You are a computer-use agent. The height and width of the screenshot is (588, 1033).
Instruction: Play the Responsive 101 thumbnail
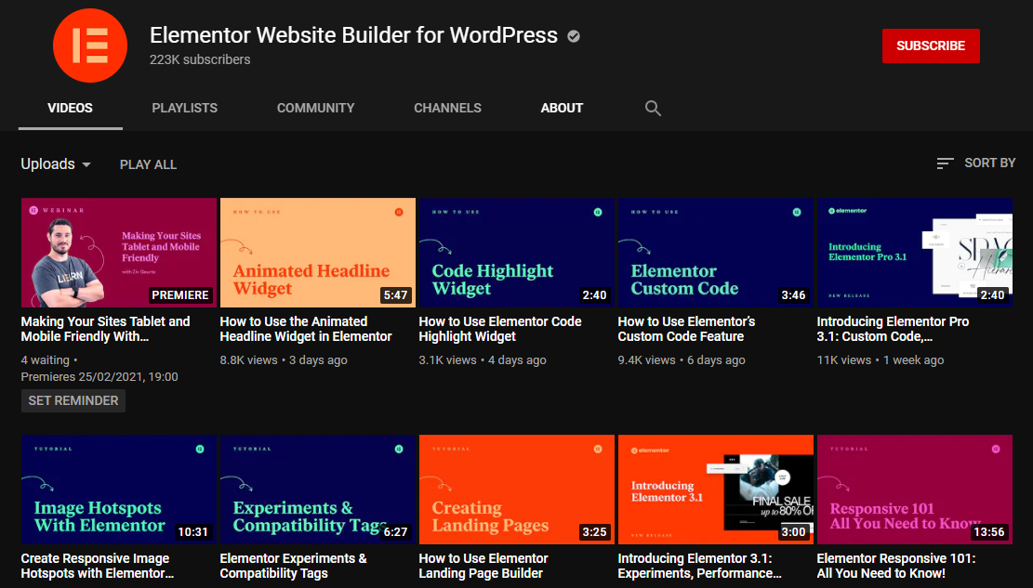914,490
